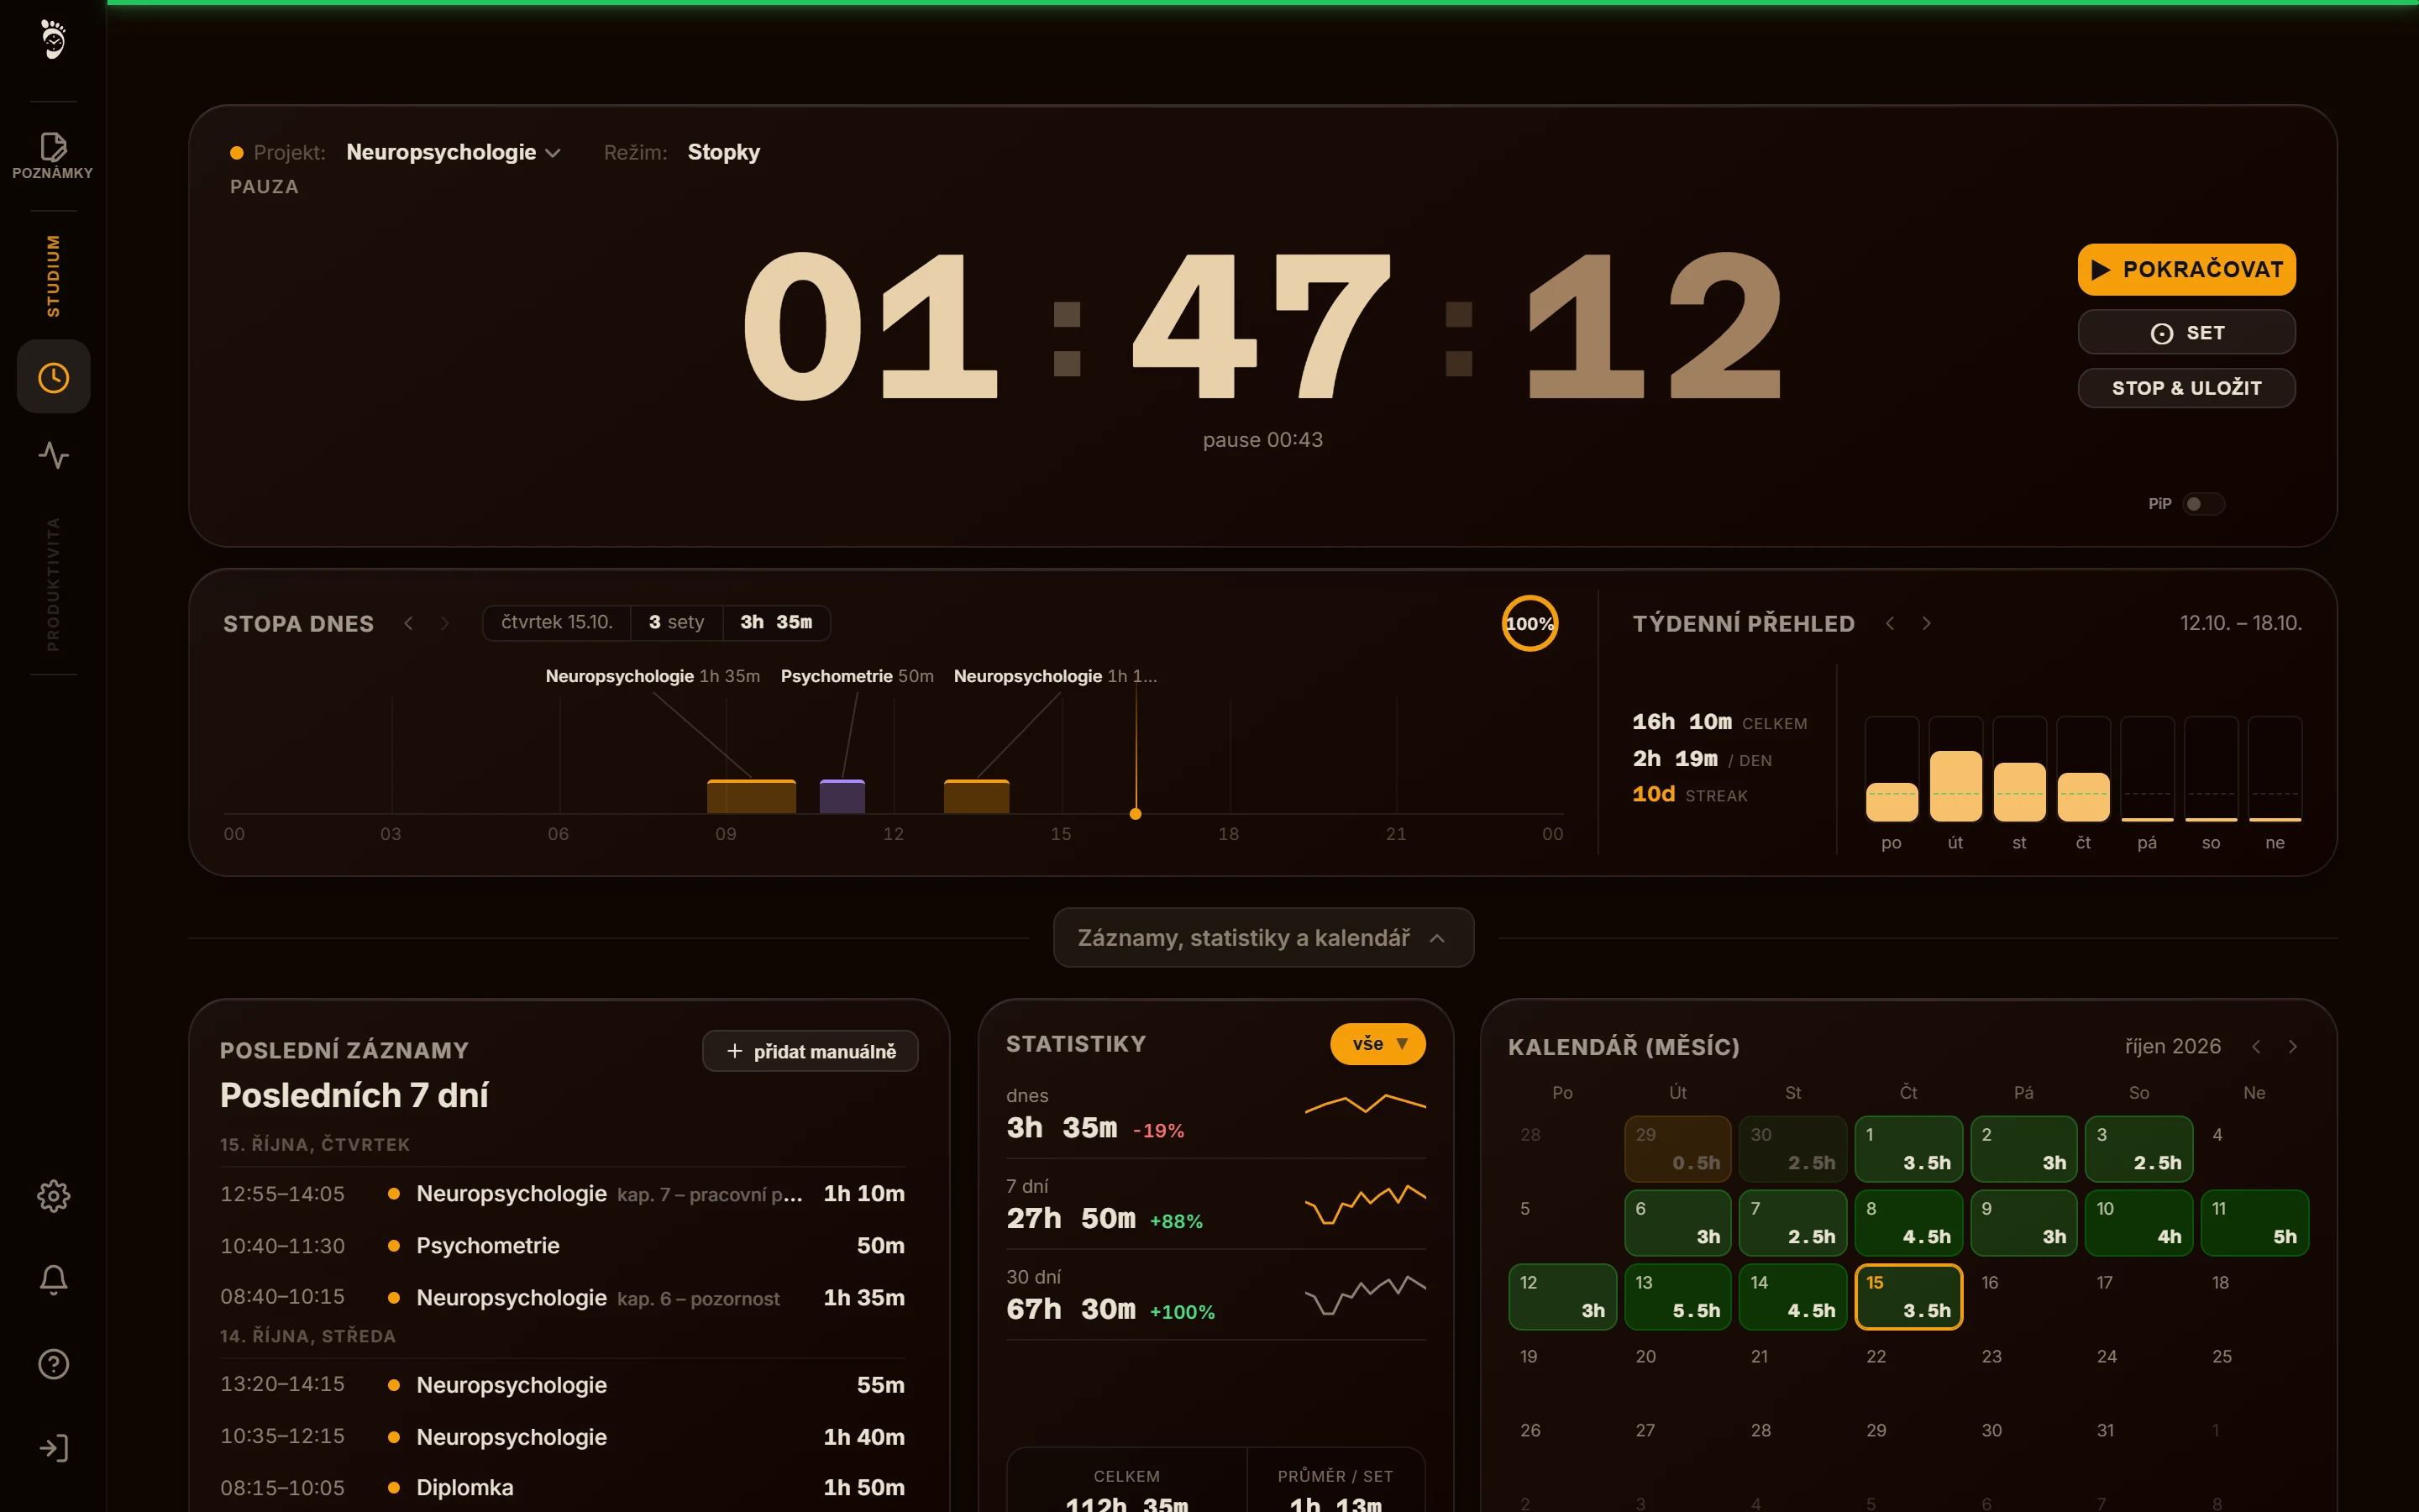Open settings gear in sidebar
Image resolution: width=2419 pixels, height=1512 pixels.
pyautogui.click(x=53, y=1195)
